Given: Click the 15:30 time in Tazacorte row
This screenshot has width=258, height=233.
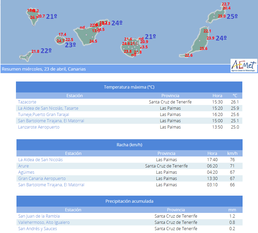Looking at the screenshot, I should pos(217,102).
